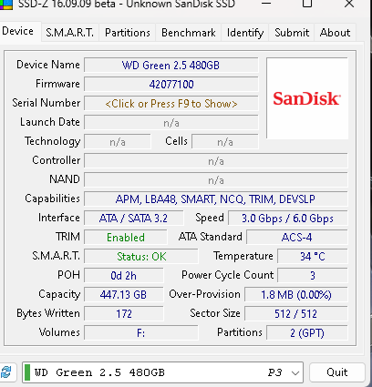The height and width of the screenshot is (387, 372).
Task: Click the Interface value ATA / SATA 3.2
Action: coord(134,219)
